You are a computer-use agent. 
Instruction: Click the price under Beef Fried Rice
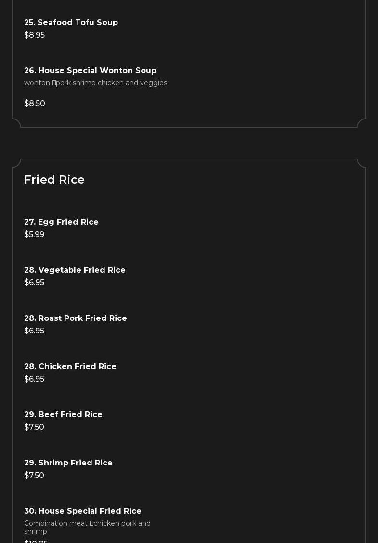click(x=34, y=427)
